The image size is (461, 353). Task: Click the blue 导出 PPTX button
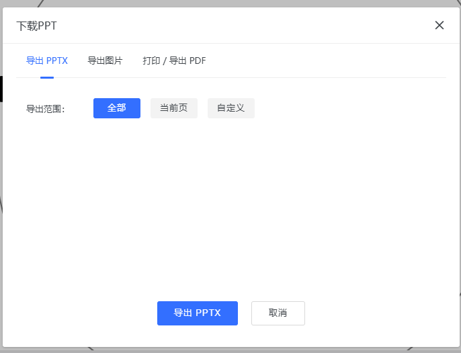198,313
